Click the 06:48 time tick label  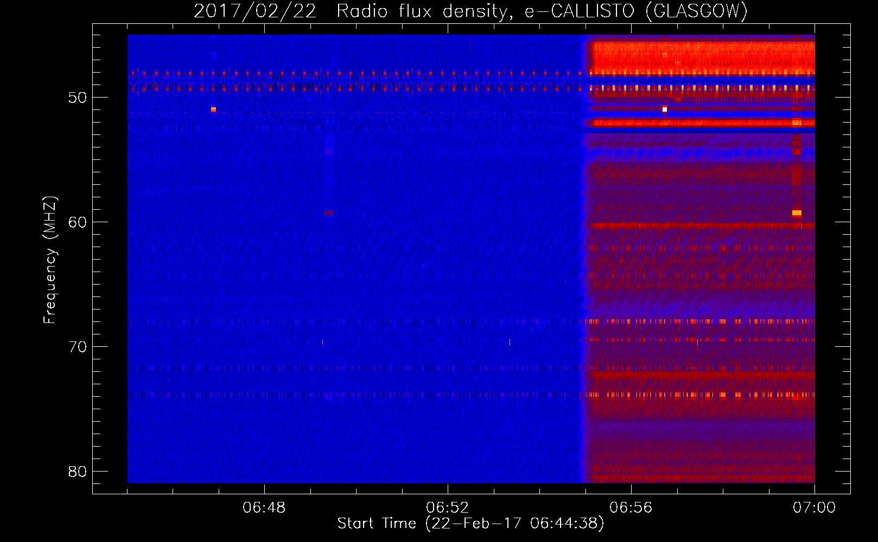(x=264, y=508)
